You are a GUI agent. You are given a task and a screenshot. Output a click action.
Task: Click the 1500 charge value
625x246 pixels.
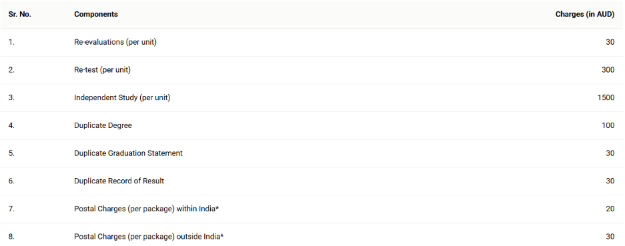point(606,98)
